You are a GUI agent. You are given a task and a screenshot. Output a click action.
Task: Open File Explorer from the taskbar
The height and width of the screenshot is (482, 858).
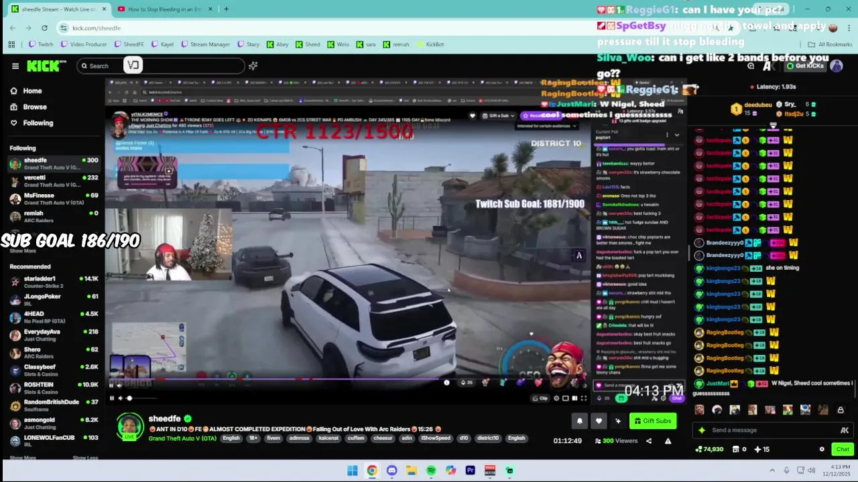(x=411, y=471)
